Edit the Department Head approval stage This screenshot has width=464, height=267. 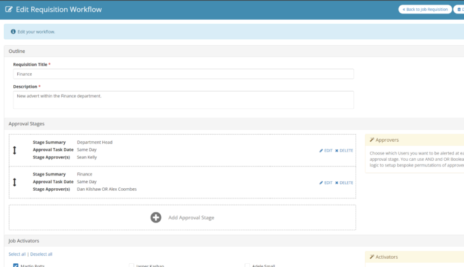click(x=325, y=151)
